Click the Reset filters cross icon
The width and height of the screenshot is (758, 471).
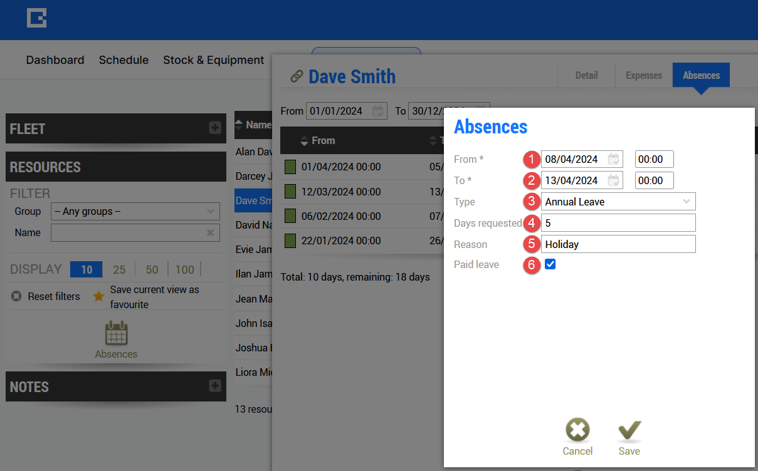(16, 296)
